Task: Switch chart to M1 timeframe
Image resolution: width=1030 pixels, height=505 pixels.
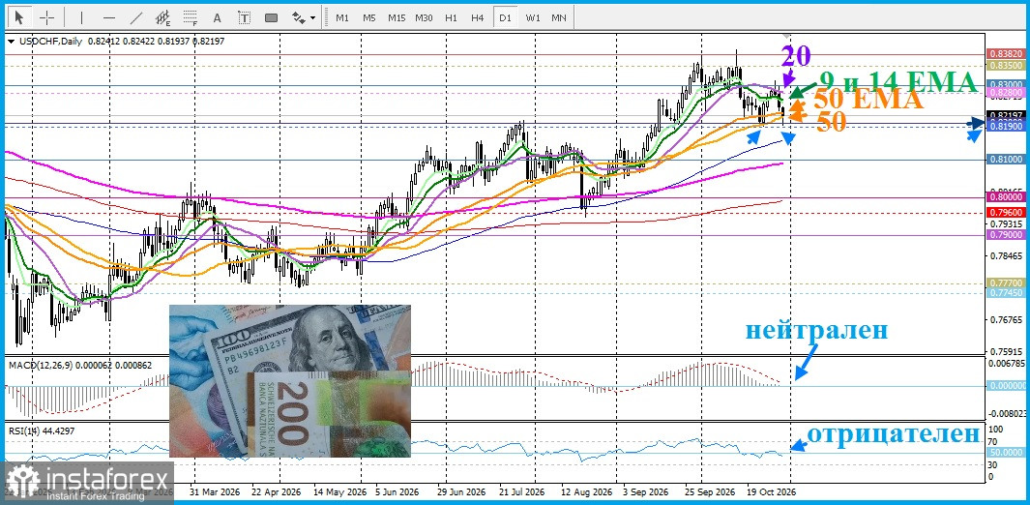Action: click(x=342, y=17)
